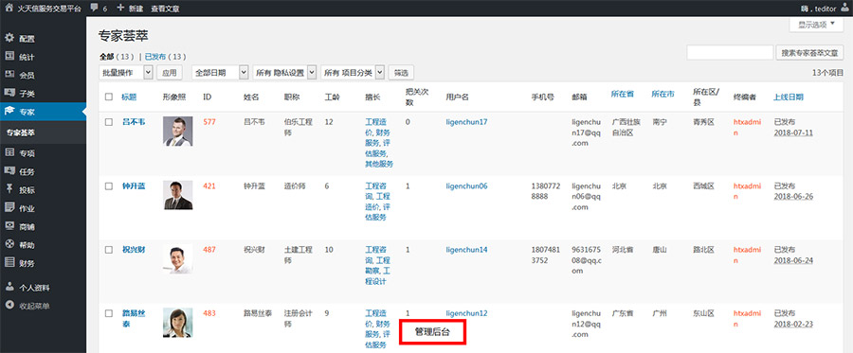
Task: Sort by the 所在省 column header
Action: click(623, 94)
